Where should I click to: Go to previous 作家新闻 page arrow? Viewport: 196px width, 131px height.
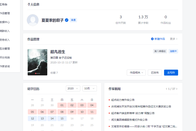click(166, 89)
